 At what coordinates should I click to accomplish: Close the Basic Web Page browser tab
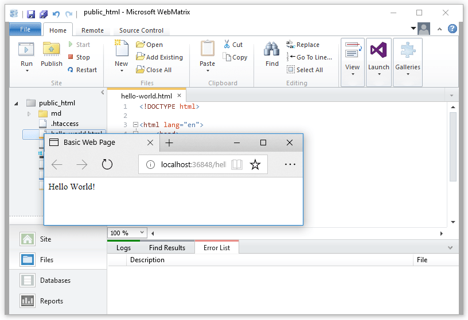(150, 143)
